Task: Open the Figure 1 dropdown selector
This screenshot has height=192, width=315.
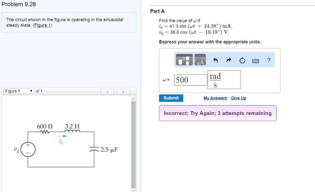Action: tap(19, 91)
